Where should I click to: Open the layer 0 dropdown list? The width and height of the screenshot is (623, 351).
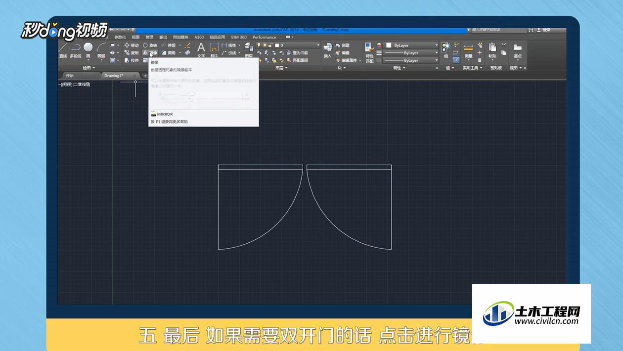tap(318, 45)
